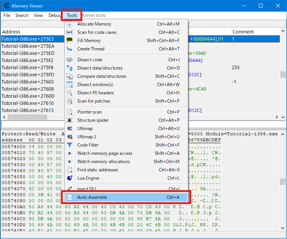
Task: Select row Tutorial-i386.exe+275F8
Action: tap(28, 68)
